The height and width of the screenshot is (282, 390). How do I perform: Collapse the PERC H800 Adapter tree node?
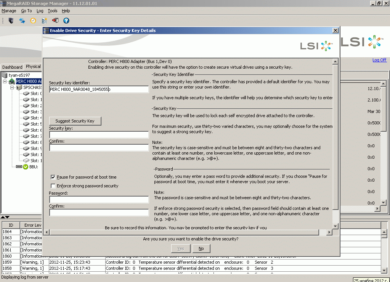5,81
